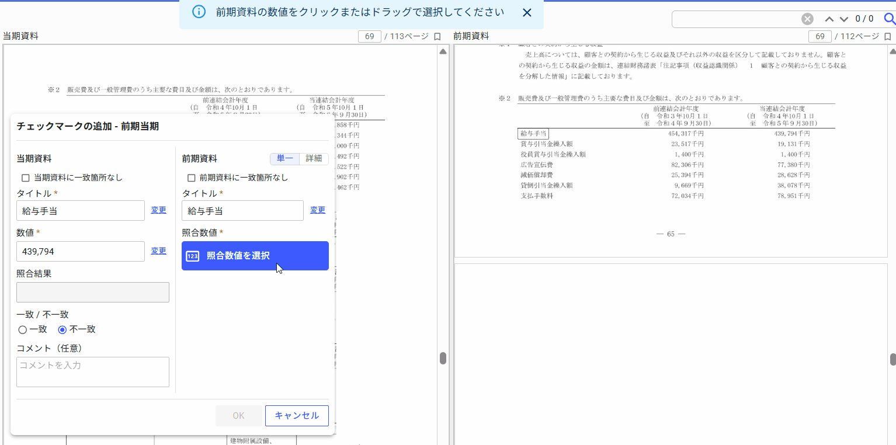896x445 pixels.
Task: Clear the search field with the gray X icon
Action: pos(807,19)
